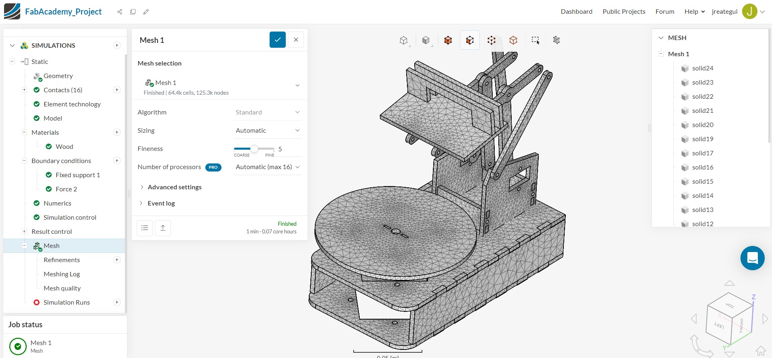The image size is (772, 358).
Task: Activate node selection wireframe cube icon
Action: pos(491,40)
